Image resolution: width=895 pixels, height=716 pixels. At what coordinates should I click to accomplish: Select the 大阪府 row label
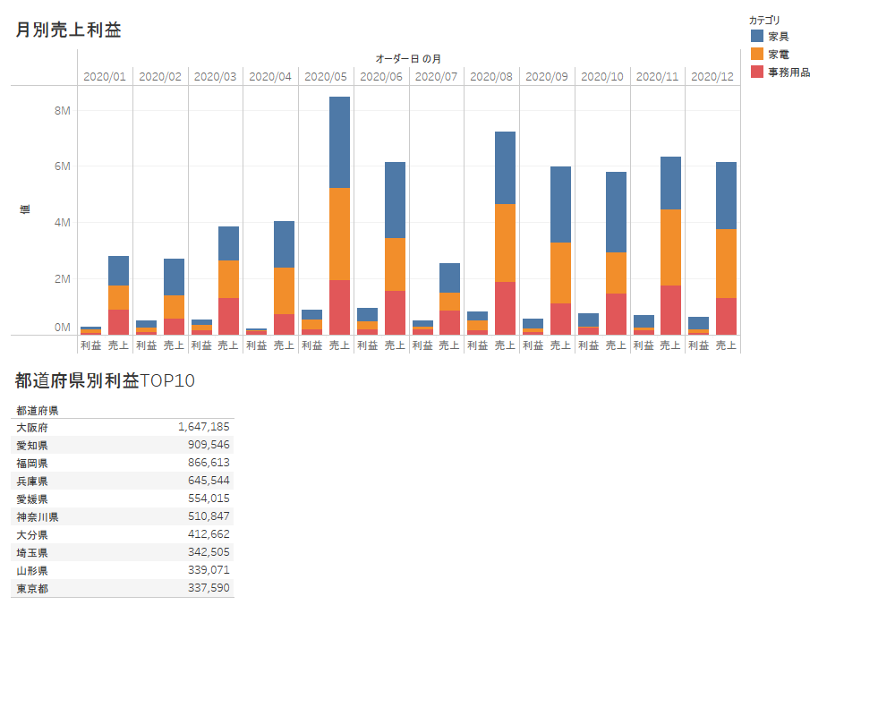tap(32, 428)
